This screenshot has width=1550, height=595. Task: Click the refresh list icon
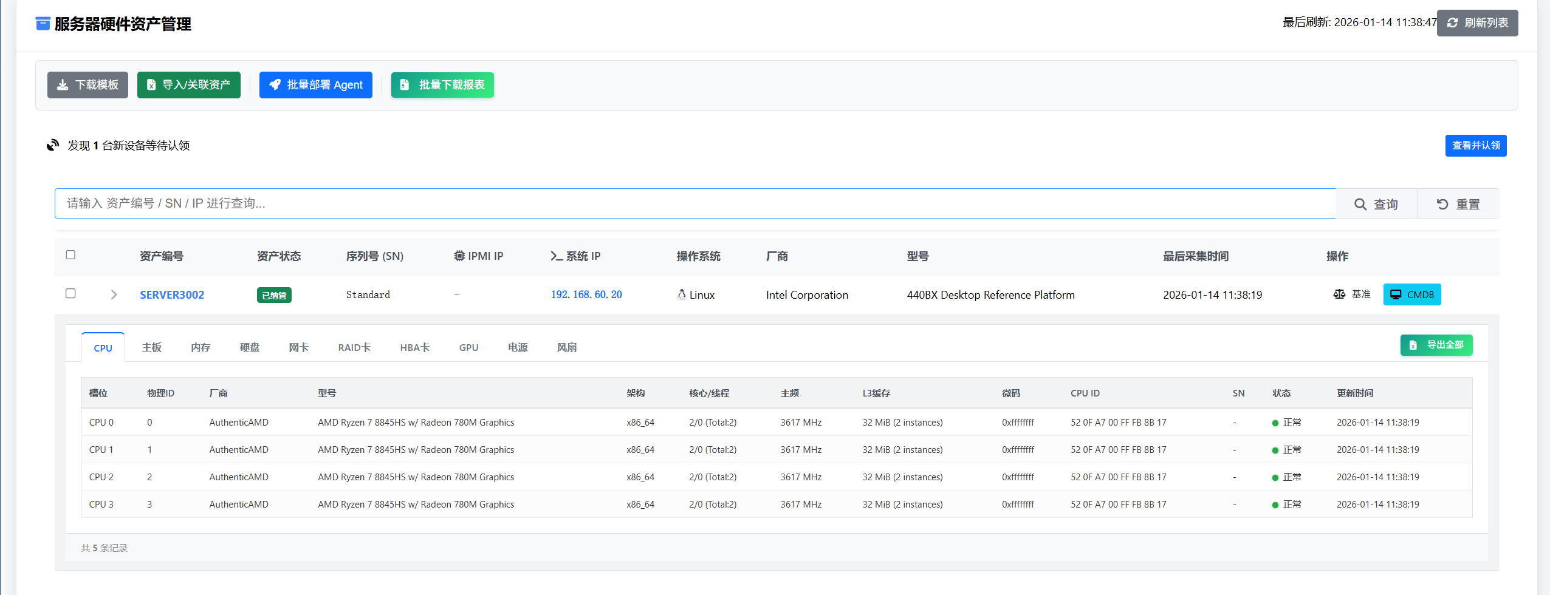(x=1453, y=23)
